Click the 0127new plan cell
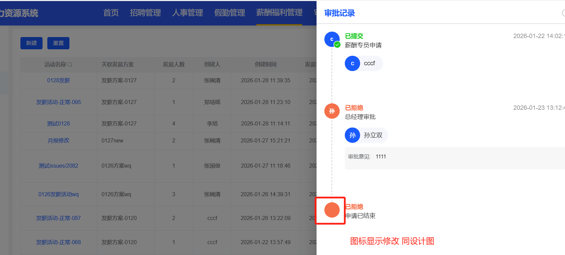Image resolution: width=565 pixels, height=255 pixels. click(x=112, y=141)
